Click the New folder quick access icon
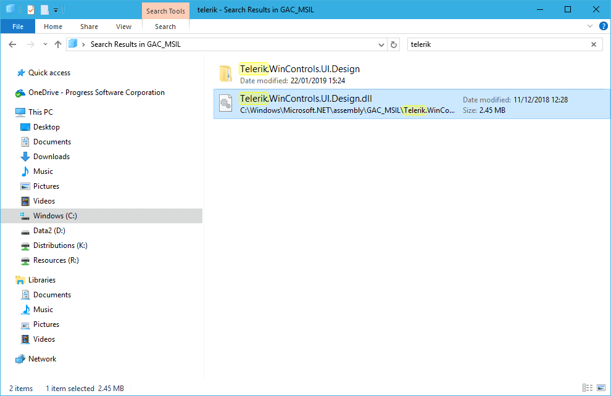 [44, 10]
